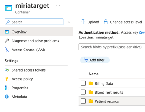Open the Patient records folder
The image size is (145, 112).
coord(107,101)
